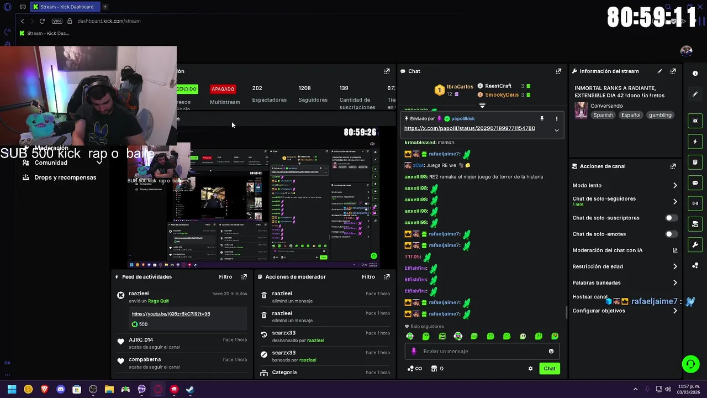The width and height of the screenshot is (707, 398).
Task: Expand Restricción de edad options
Action: click(x=675, y=266)
